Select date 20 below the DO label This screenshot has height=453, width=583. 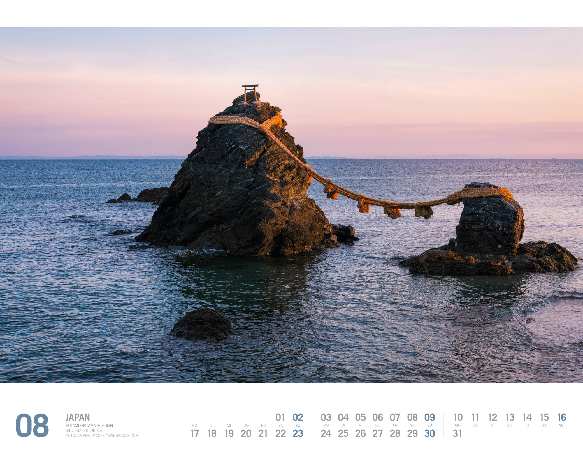coord(246,433)
